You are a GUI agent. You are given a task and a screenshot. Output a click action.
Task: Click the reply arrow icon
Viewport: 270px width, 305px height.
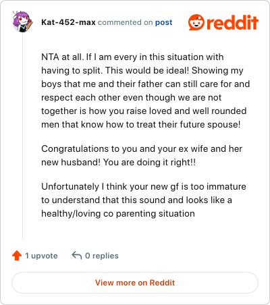coord(77,256)
